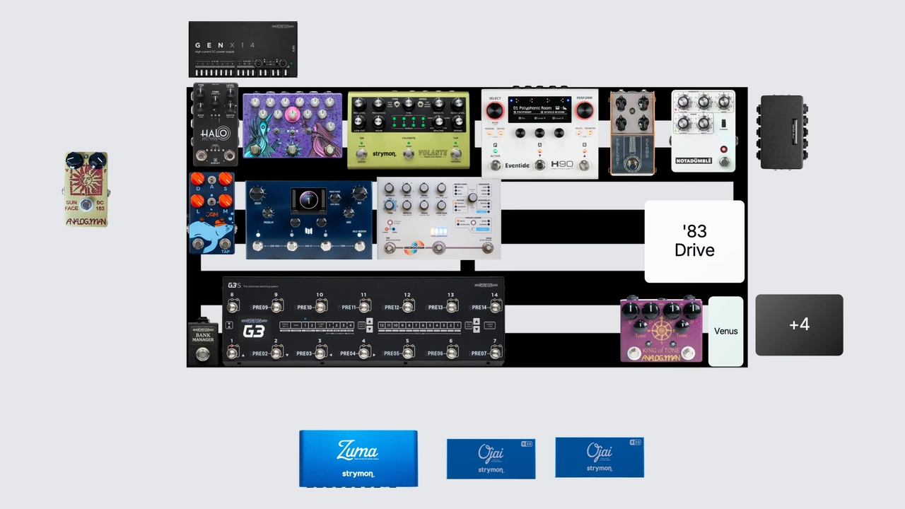Image resolution: width=905 pixels, height=509 pixels.
Task: Select the Eventide H90 pedal
Action: click(x=539, y=132)
